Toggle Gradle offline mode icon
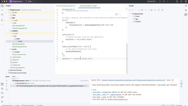Screen dimensions: 188x106 click(159, 10)
